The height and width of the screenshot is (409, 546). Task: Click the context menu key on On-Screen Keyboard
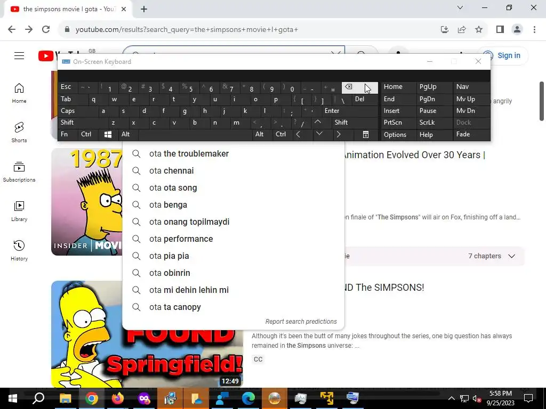pos(366,135)
